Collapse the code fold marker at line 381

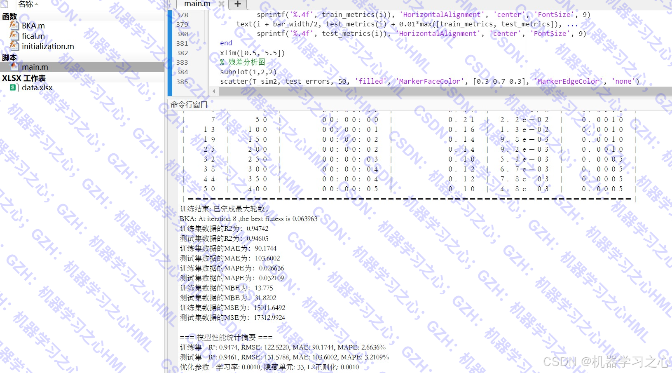[x=205, y=42]
